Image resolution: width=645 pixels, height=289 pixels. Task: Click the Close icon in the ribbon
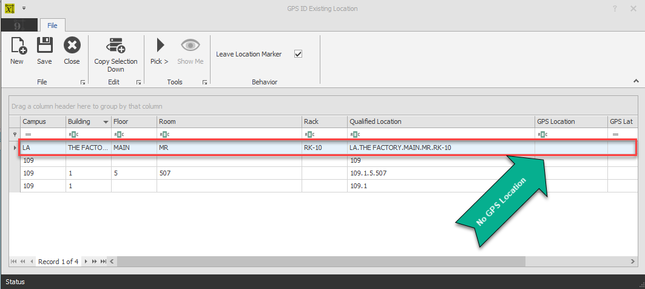pos(72,47)
